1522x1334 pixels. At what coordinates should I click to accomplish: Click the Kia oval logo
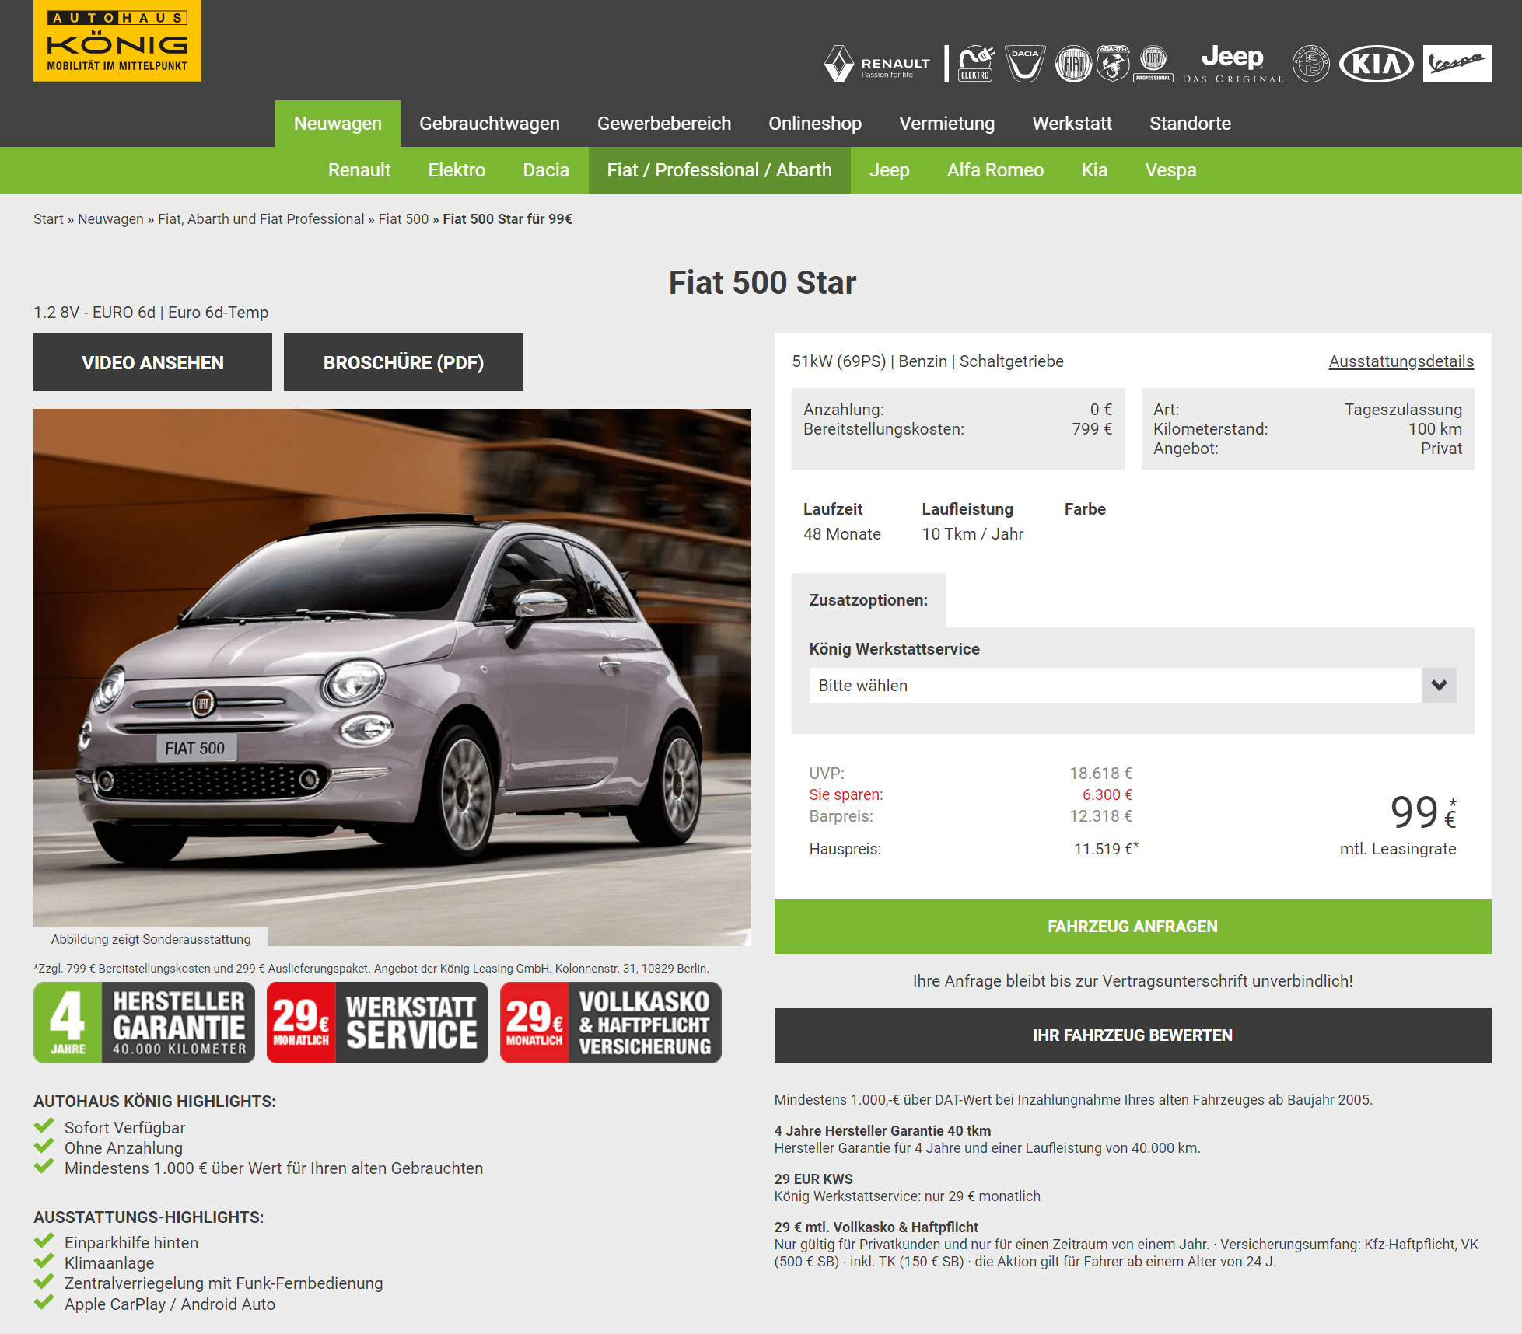tap(1377, 64)
